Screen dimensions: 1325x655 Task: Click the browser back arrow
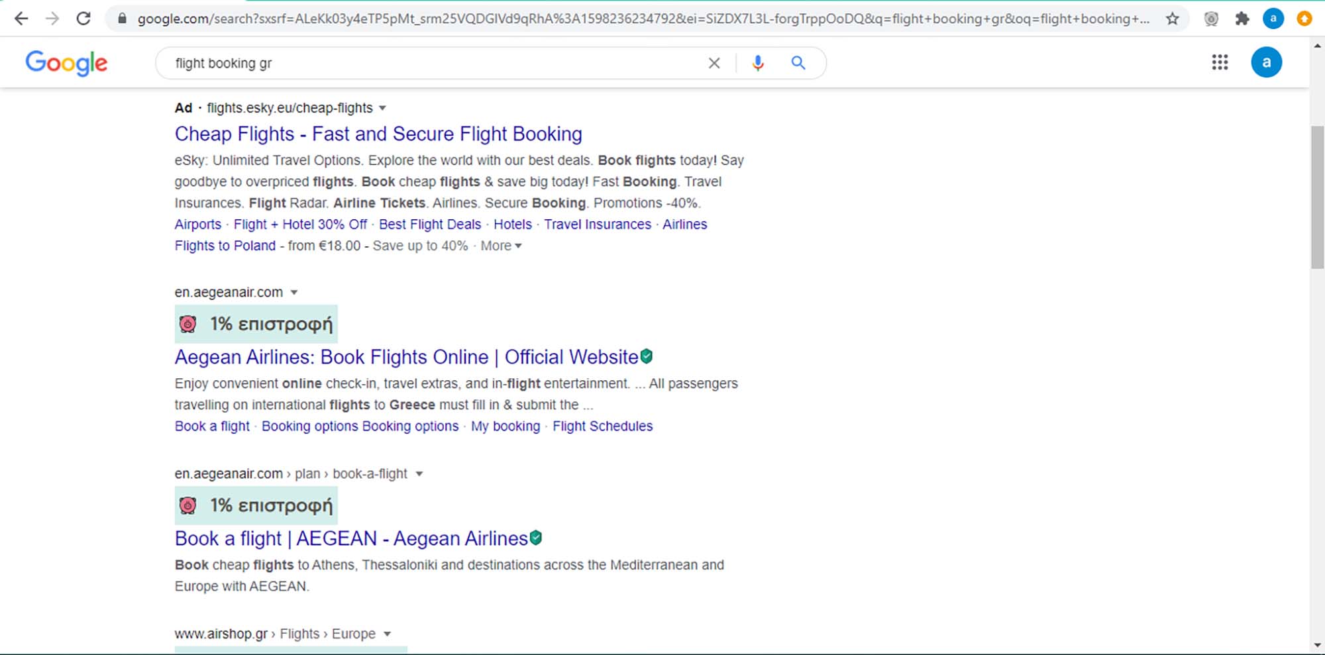point(21,19)
